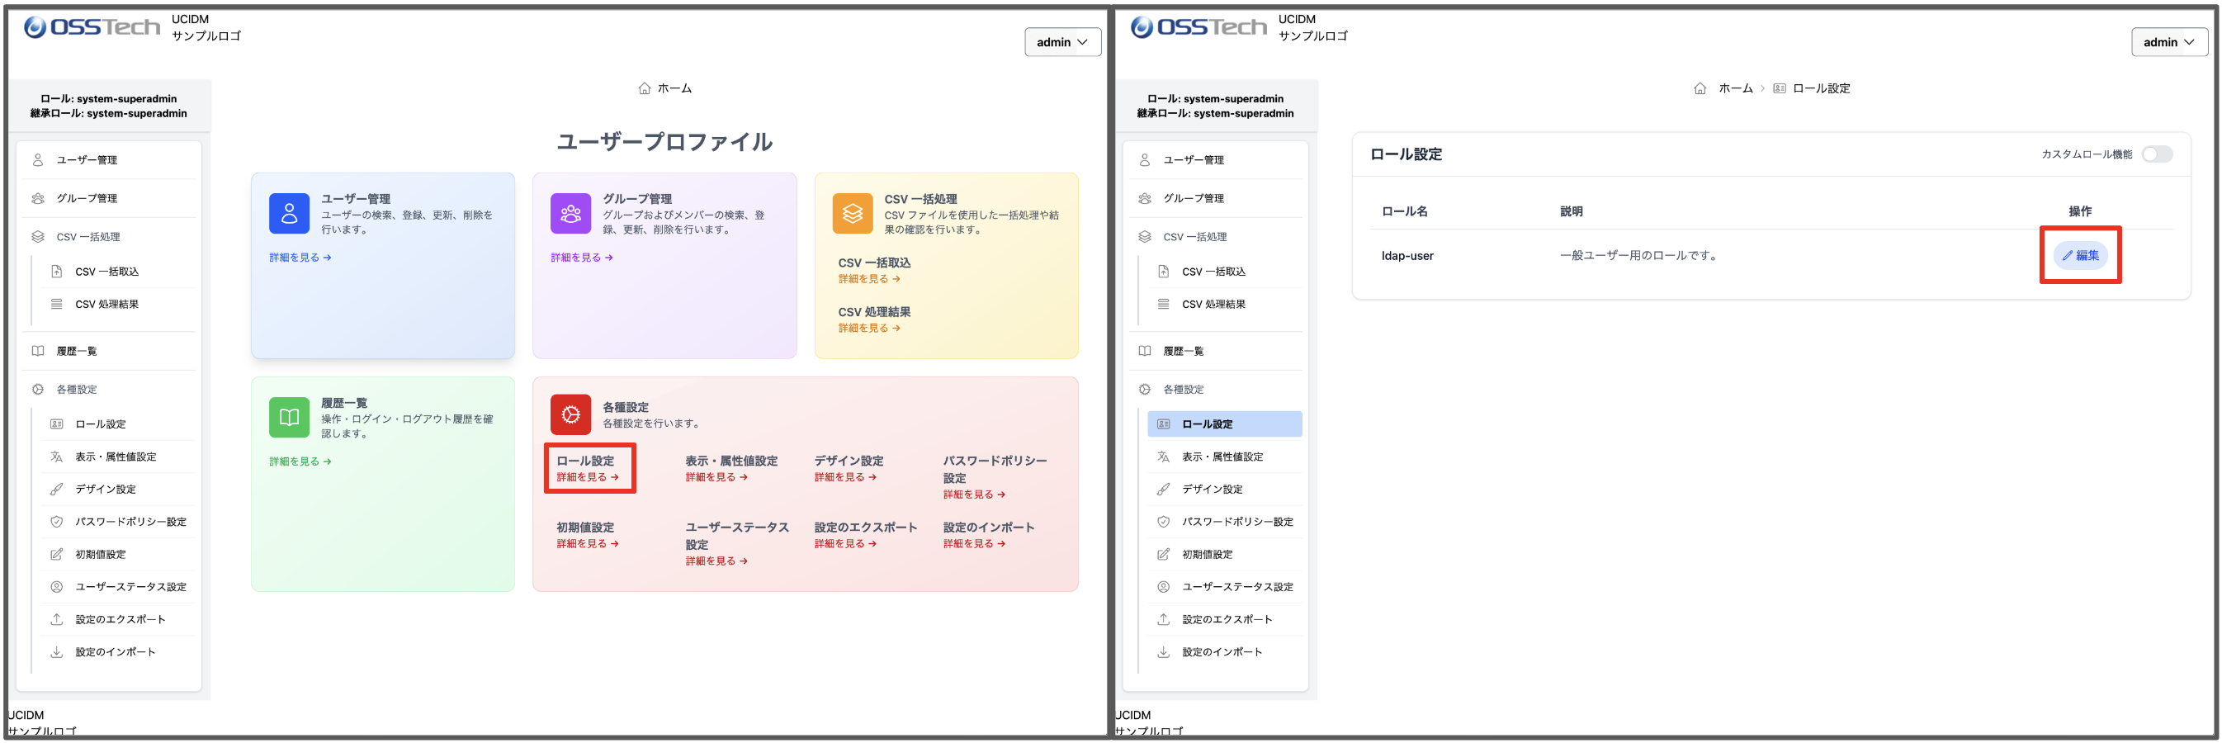Click the blue user icon on ユーザー管理 card
Screen dimensions: 2222x743
pyautogui.click(x=289, y=213)
